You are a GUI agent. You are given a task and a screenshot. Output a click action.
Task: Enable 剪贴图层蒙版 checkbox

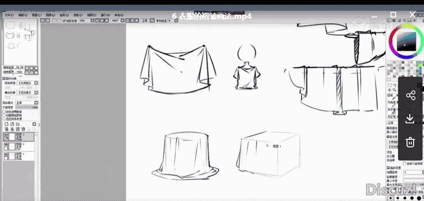pyautogui.click(x=4, y=115)
